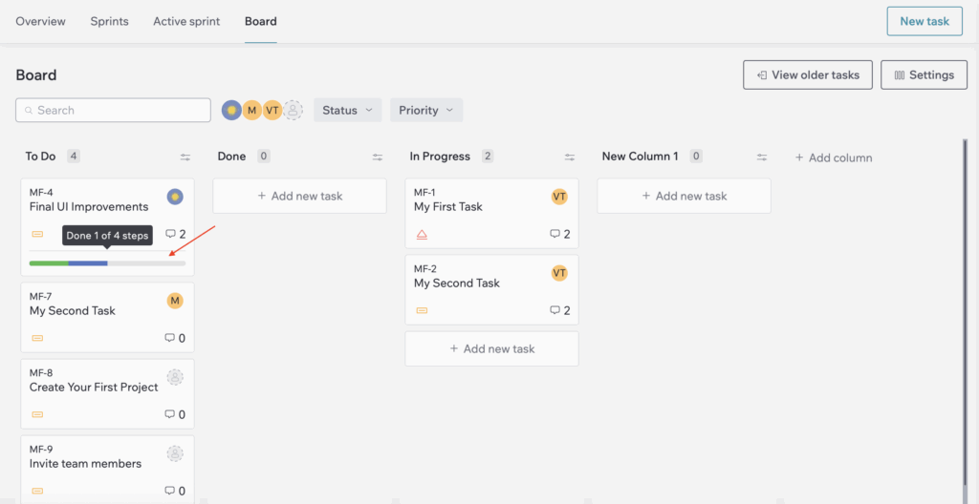This screenshot has width=979, height=504.
Task: Toggle the M user filter avatar
Action: click(251, 111)
